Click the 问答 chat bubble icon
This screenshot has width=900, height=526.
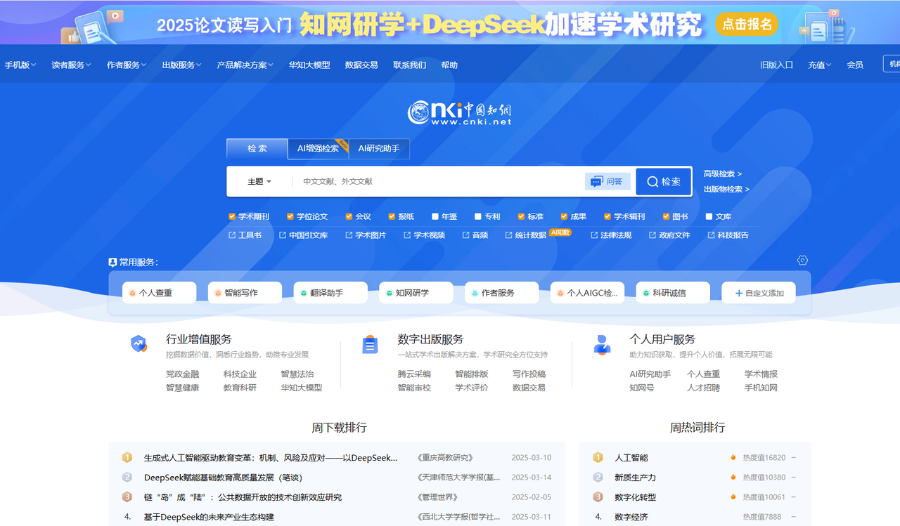[597, 181]
